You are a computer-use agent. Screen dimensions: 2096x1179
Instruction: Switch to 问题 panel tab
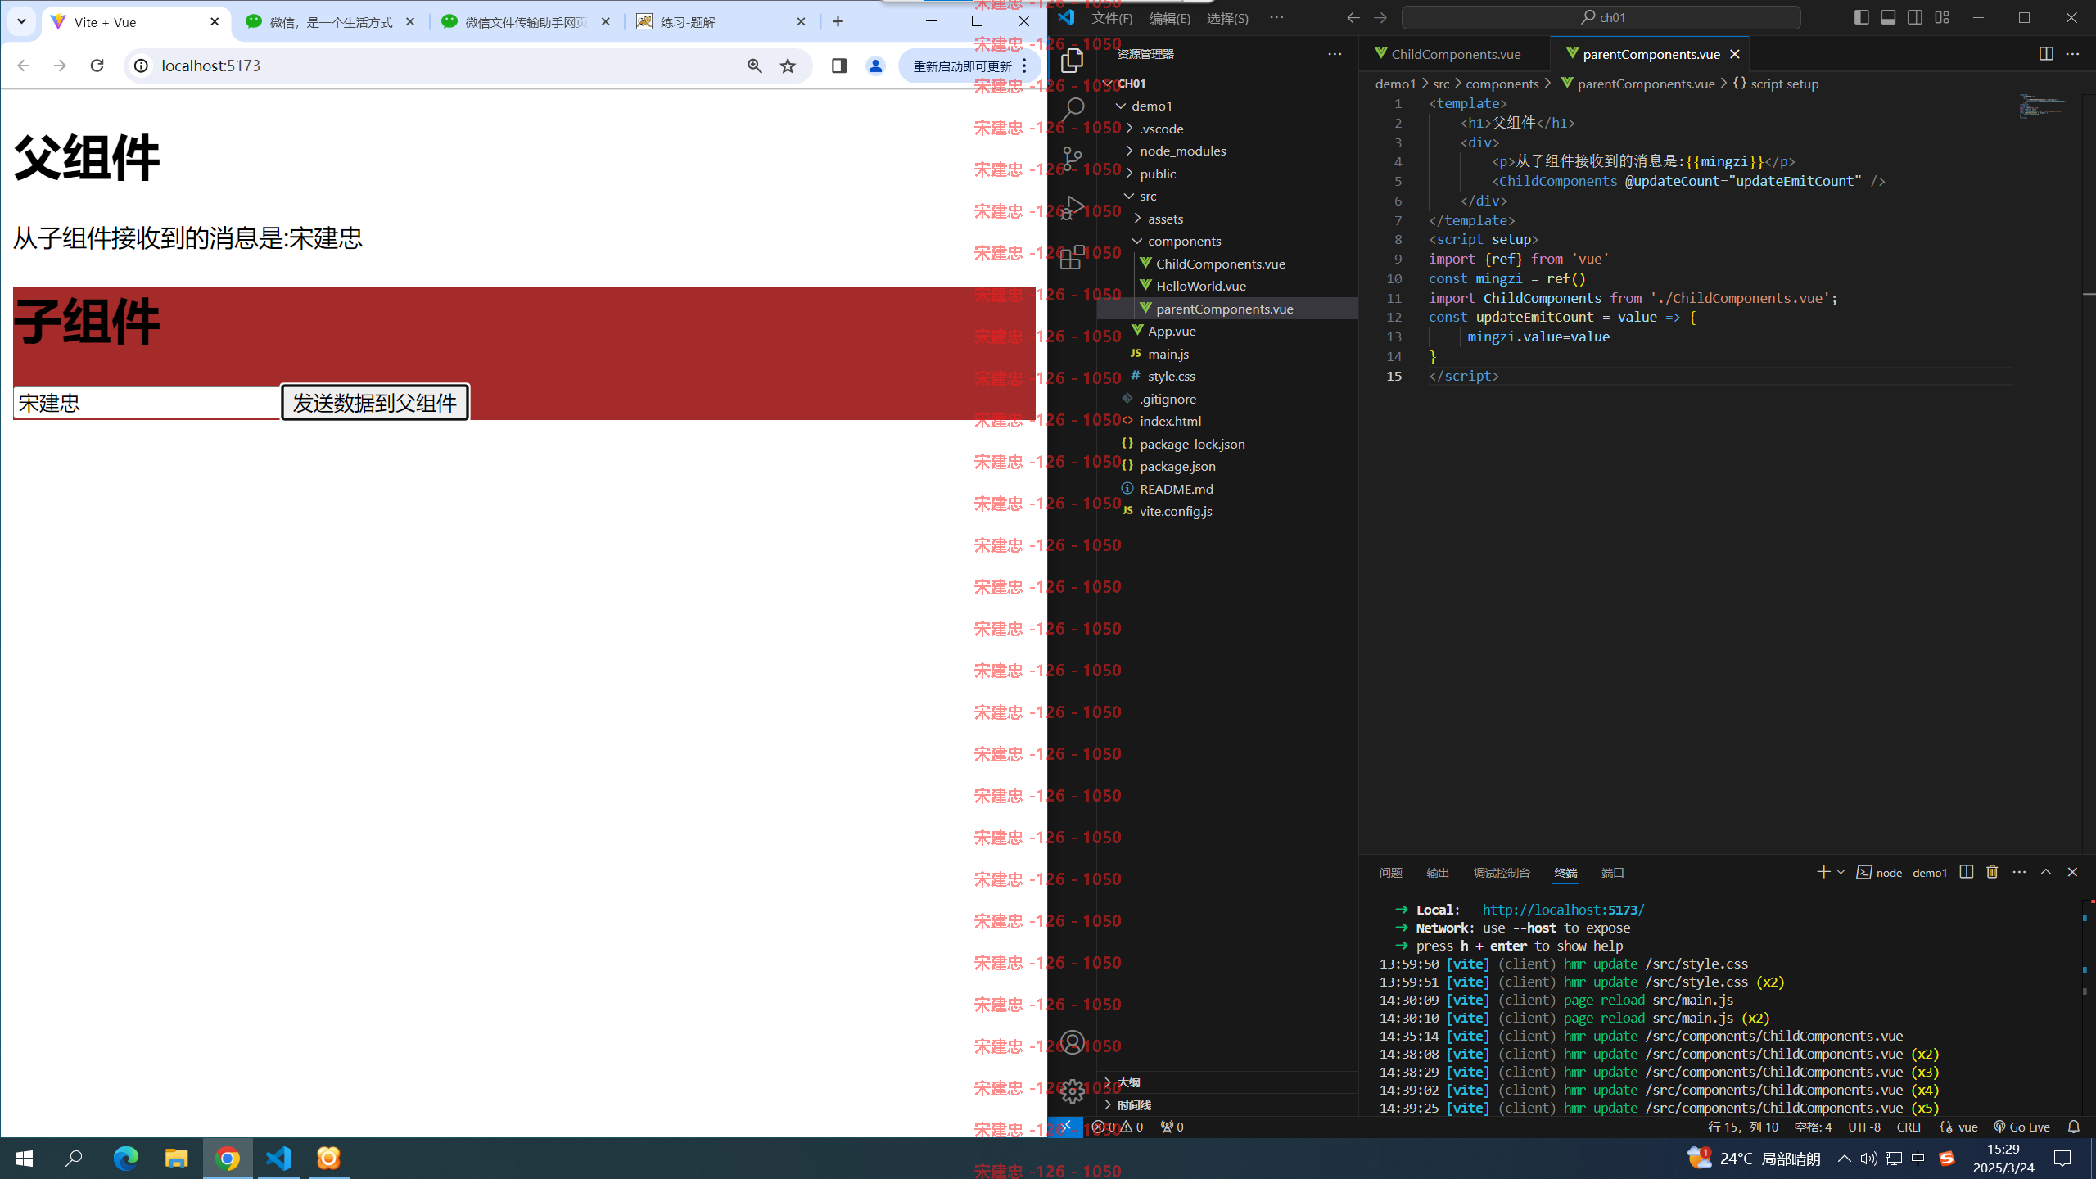click(x=1390, y=873)
